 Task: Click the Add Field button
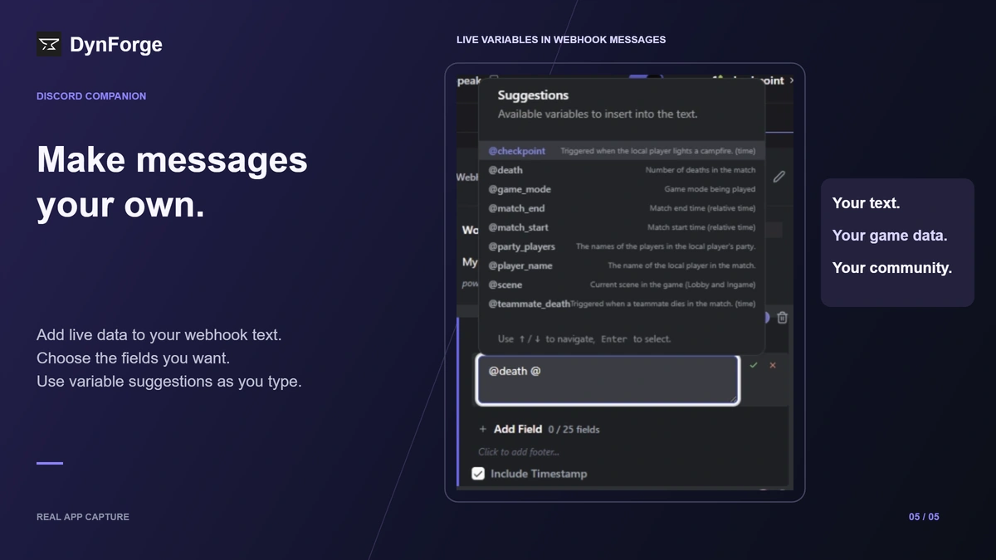[518, 429]
